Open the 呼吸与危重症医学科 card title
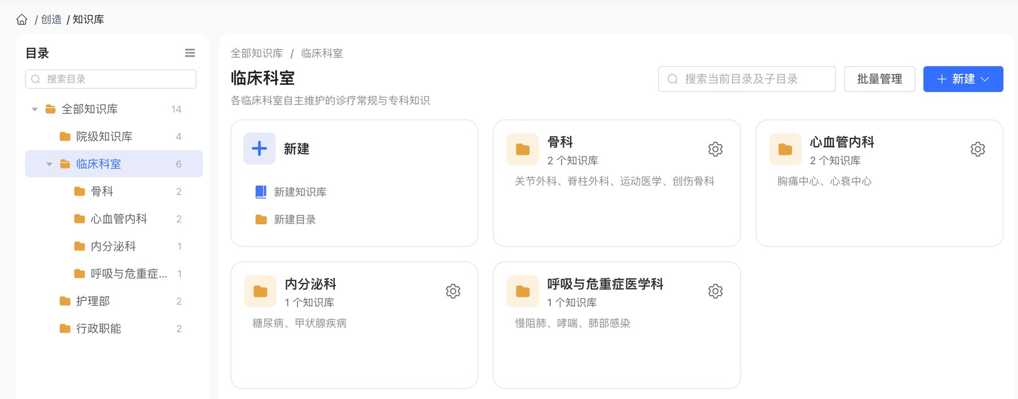This screenshot has height=399, width=1018. (605, 284)
